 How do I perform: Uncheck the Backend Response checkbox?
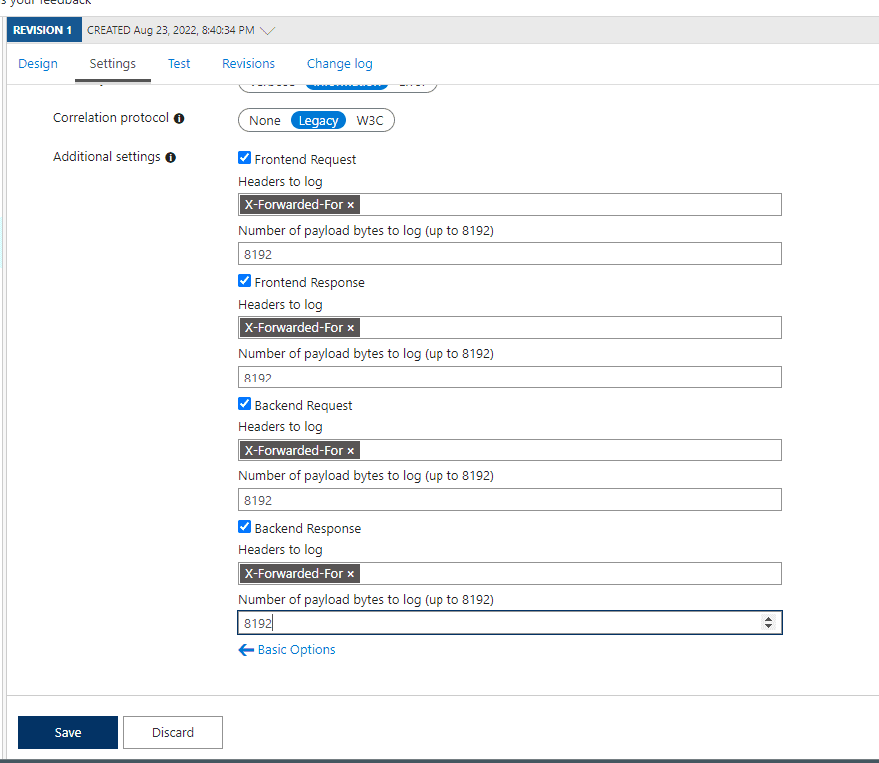tap(244, 527)
